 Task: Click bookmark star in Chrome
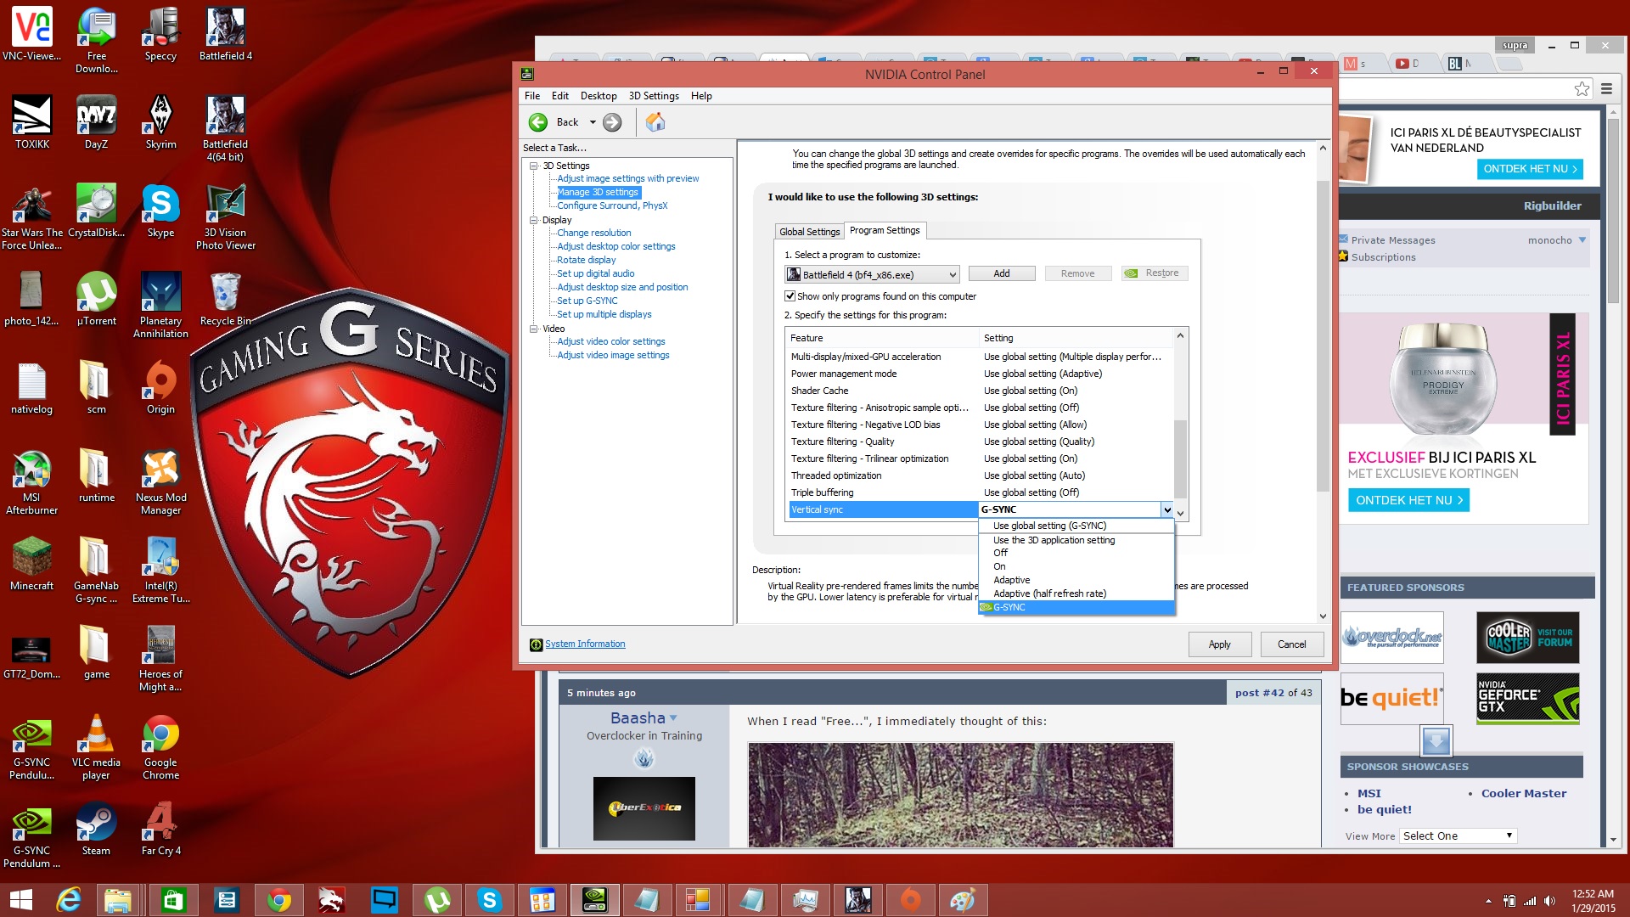[1582, 88]
